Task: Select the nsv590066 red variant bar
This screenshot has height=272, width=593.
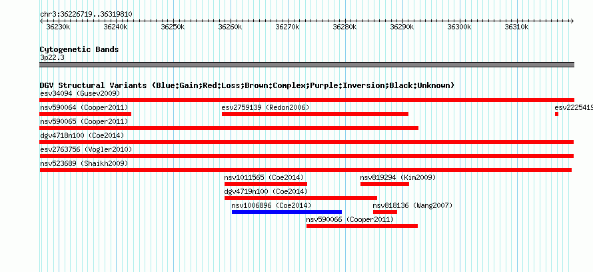Action: coord(362,226)
